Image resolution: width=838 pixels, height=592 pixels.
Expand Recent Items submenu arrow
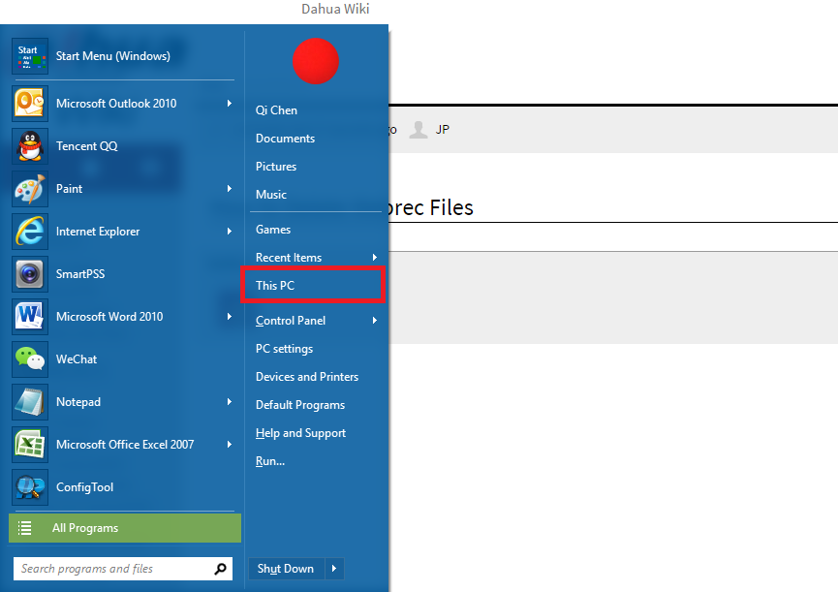pyautogui.click(x=375, y=258)
